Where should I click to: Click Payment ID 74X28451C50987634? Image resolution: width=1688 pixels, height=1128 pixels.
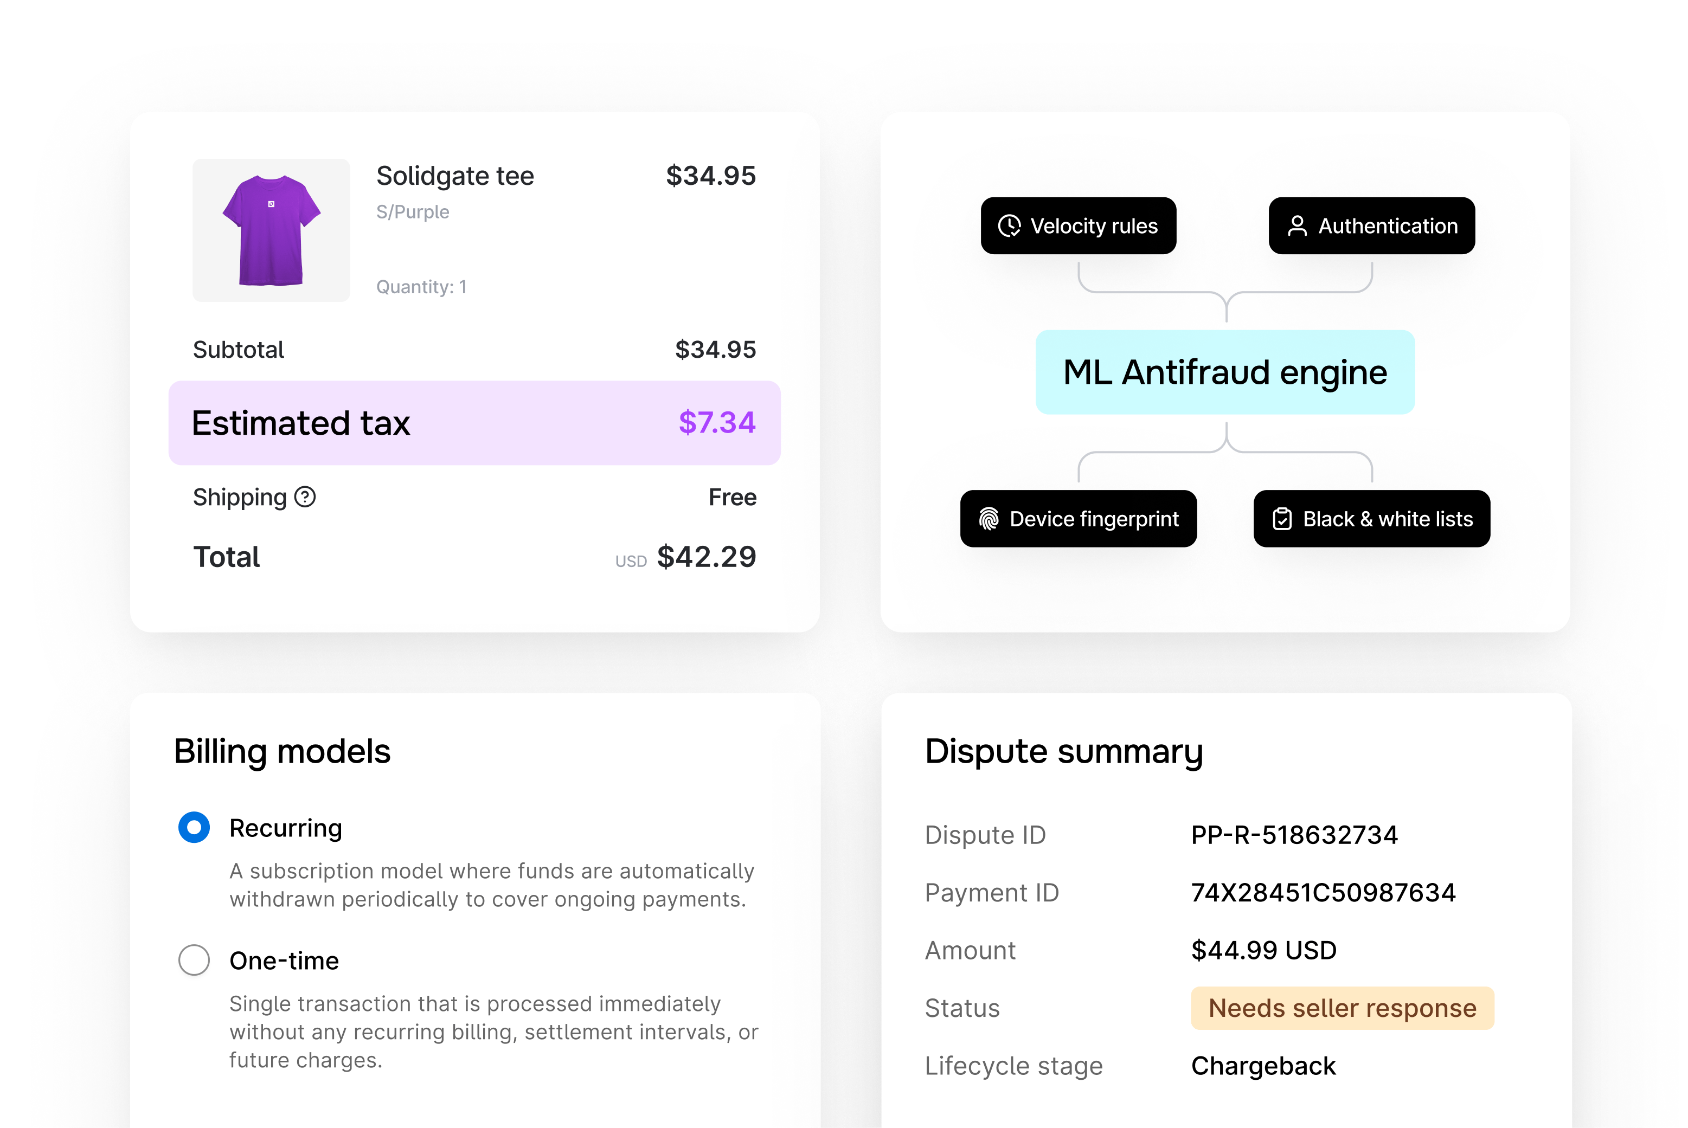tap(1323, 893)
